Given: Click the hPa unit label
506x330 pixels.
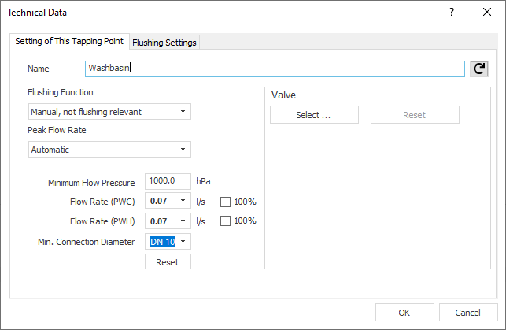Looking at the screenshot, I should point(203,181).
